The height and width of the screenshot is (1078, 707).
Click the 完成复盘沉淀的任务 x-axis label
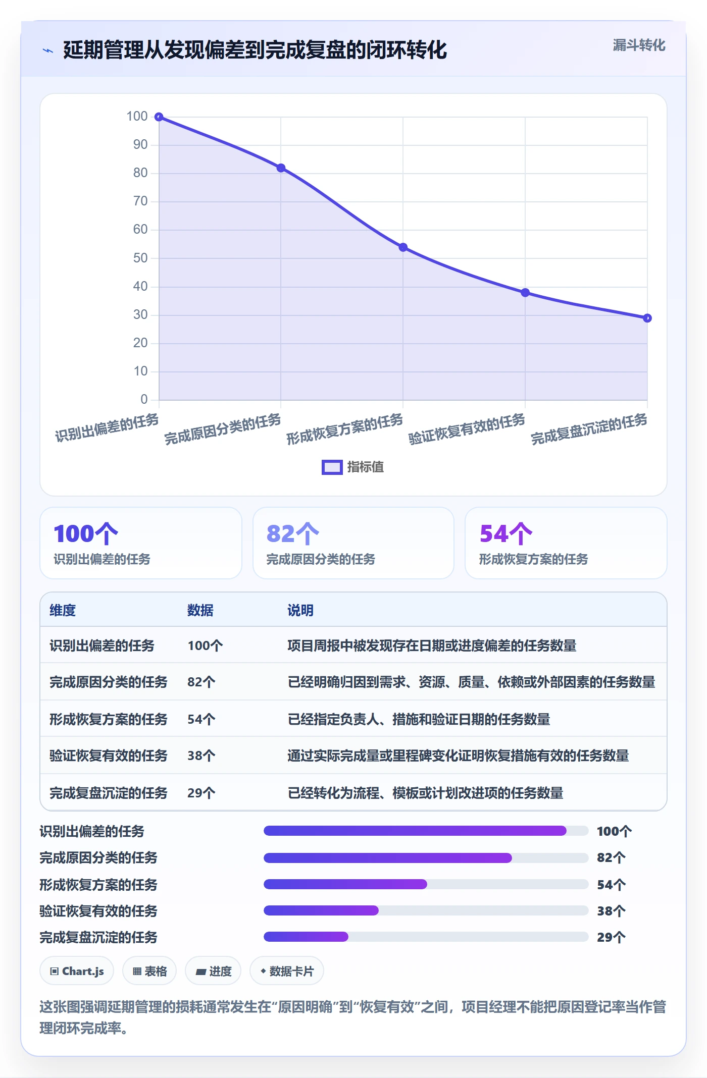pos(589,429)
